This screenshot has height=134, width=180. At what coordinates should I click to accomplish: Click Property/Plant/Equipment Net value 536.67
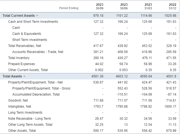(98, 82)
